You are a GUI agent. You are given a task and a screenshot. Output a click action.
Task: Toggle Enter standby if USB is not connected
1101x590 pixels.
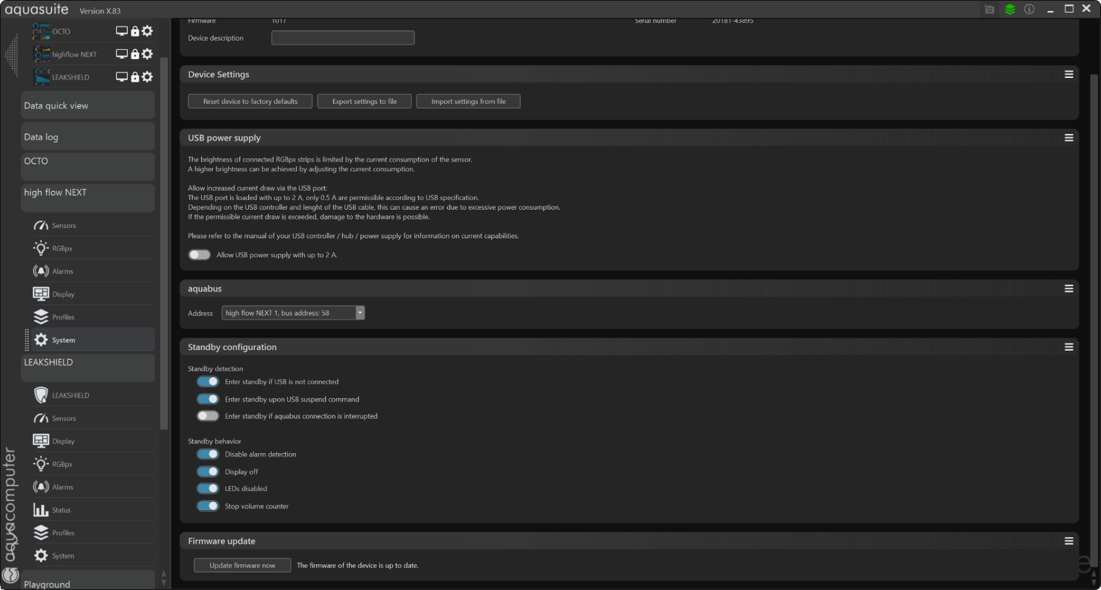coord(208,381)
